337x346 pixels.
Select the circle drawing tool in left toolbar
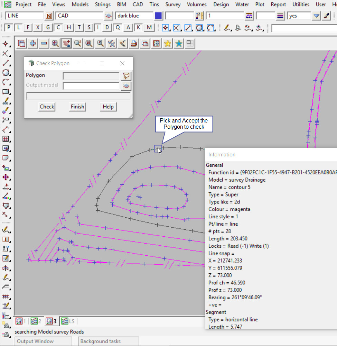tap(6, 73)
